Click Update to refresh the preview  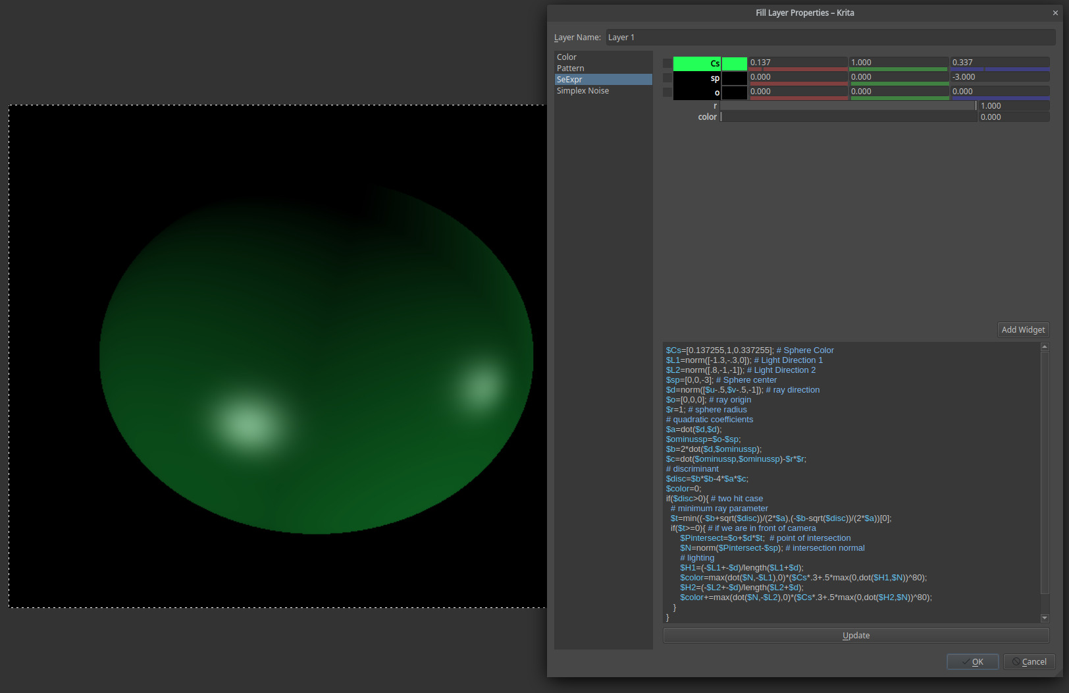(x=856, y=636)
